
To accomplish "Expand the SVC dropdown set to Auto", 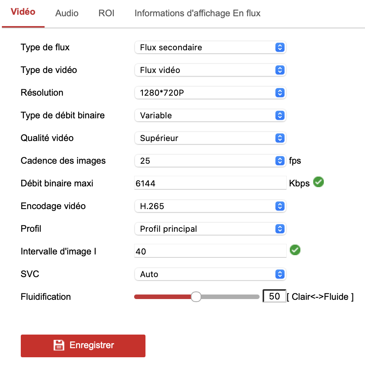I will tap(210, 274).
